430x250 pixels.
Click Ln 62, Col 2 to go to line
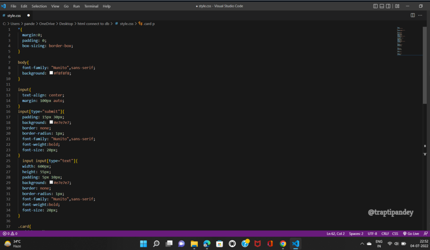(336, 233)
